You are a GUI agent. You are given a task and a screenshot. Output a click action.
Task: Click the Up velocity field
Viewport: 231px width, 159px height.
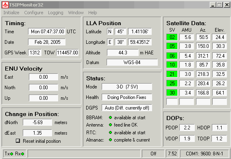click(x=44, y=98)
